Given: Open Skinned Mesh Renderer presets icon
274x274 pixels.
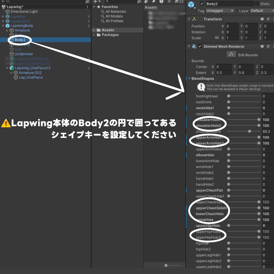Looking at the screenshot, I should coord(268,46).
